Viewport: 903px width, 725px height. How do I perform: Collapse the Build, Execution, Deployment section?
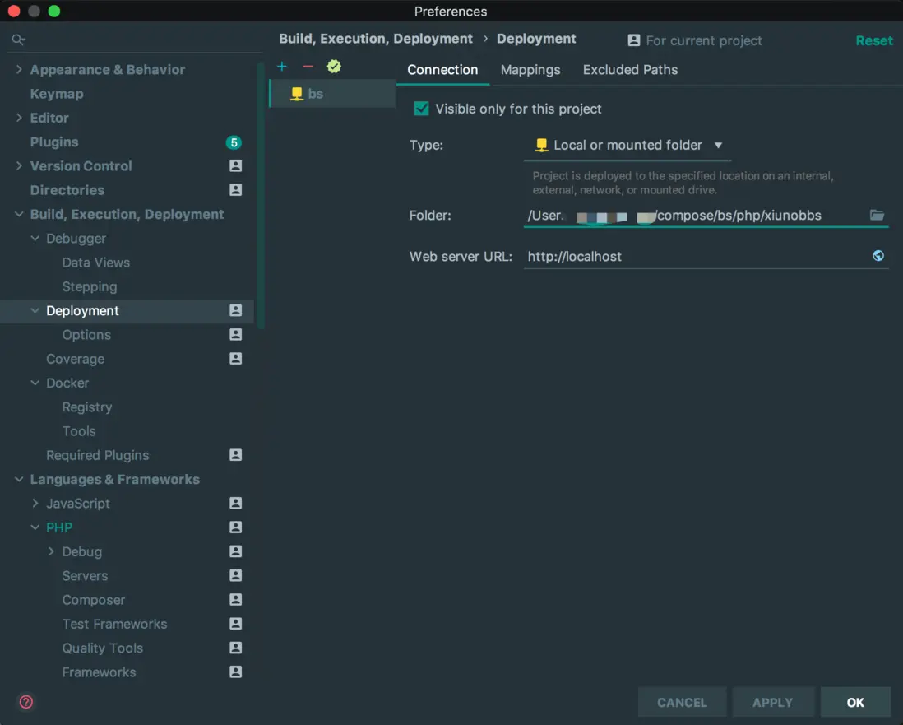19,215
